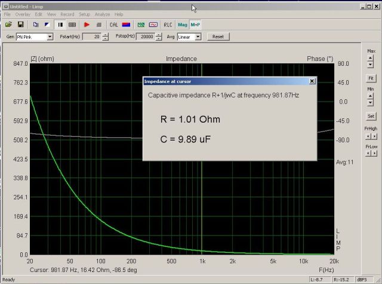382x284 pixels.
Task: Open the Overlay menu
Action: click(x=23, y=14)
